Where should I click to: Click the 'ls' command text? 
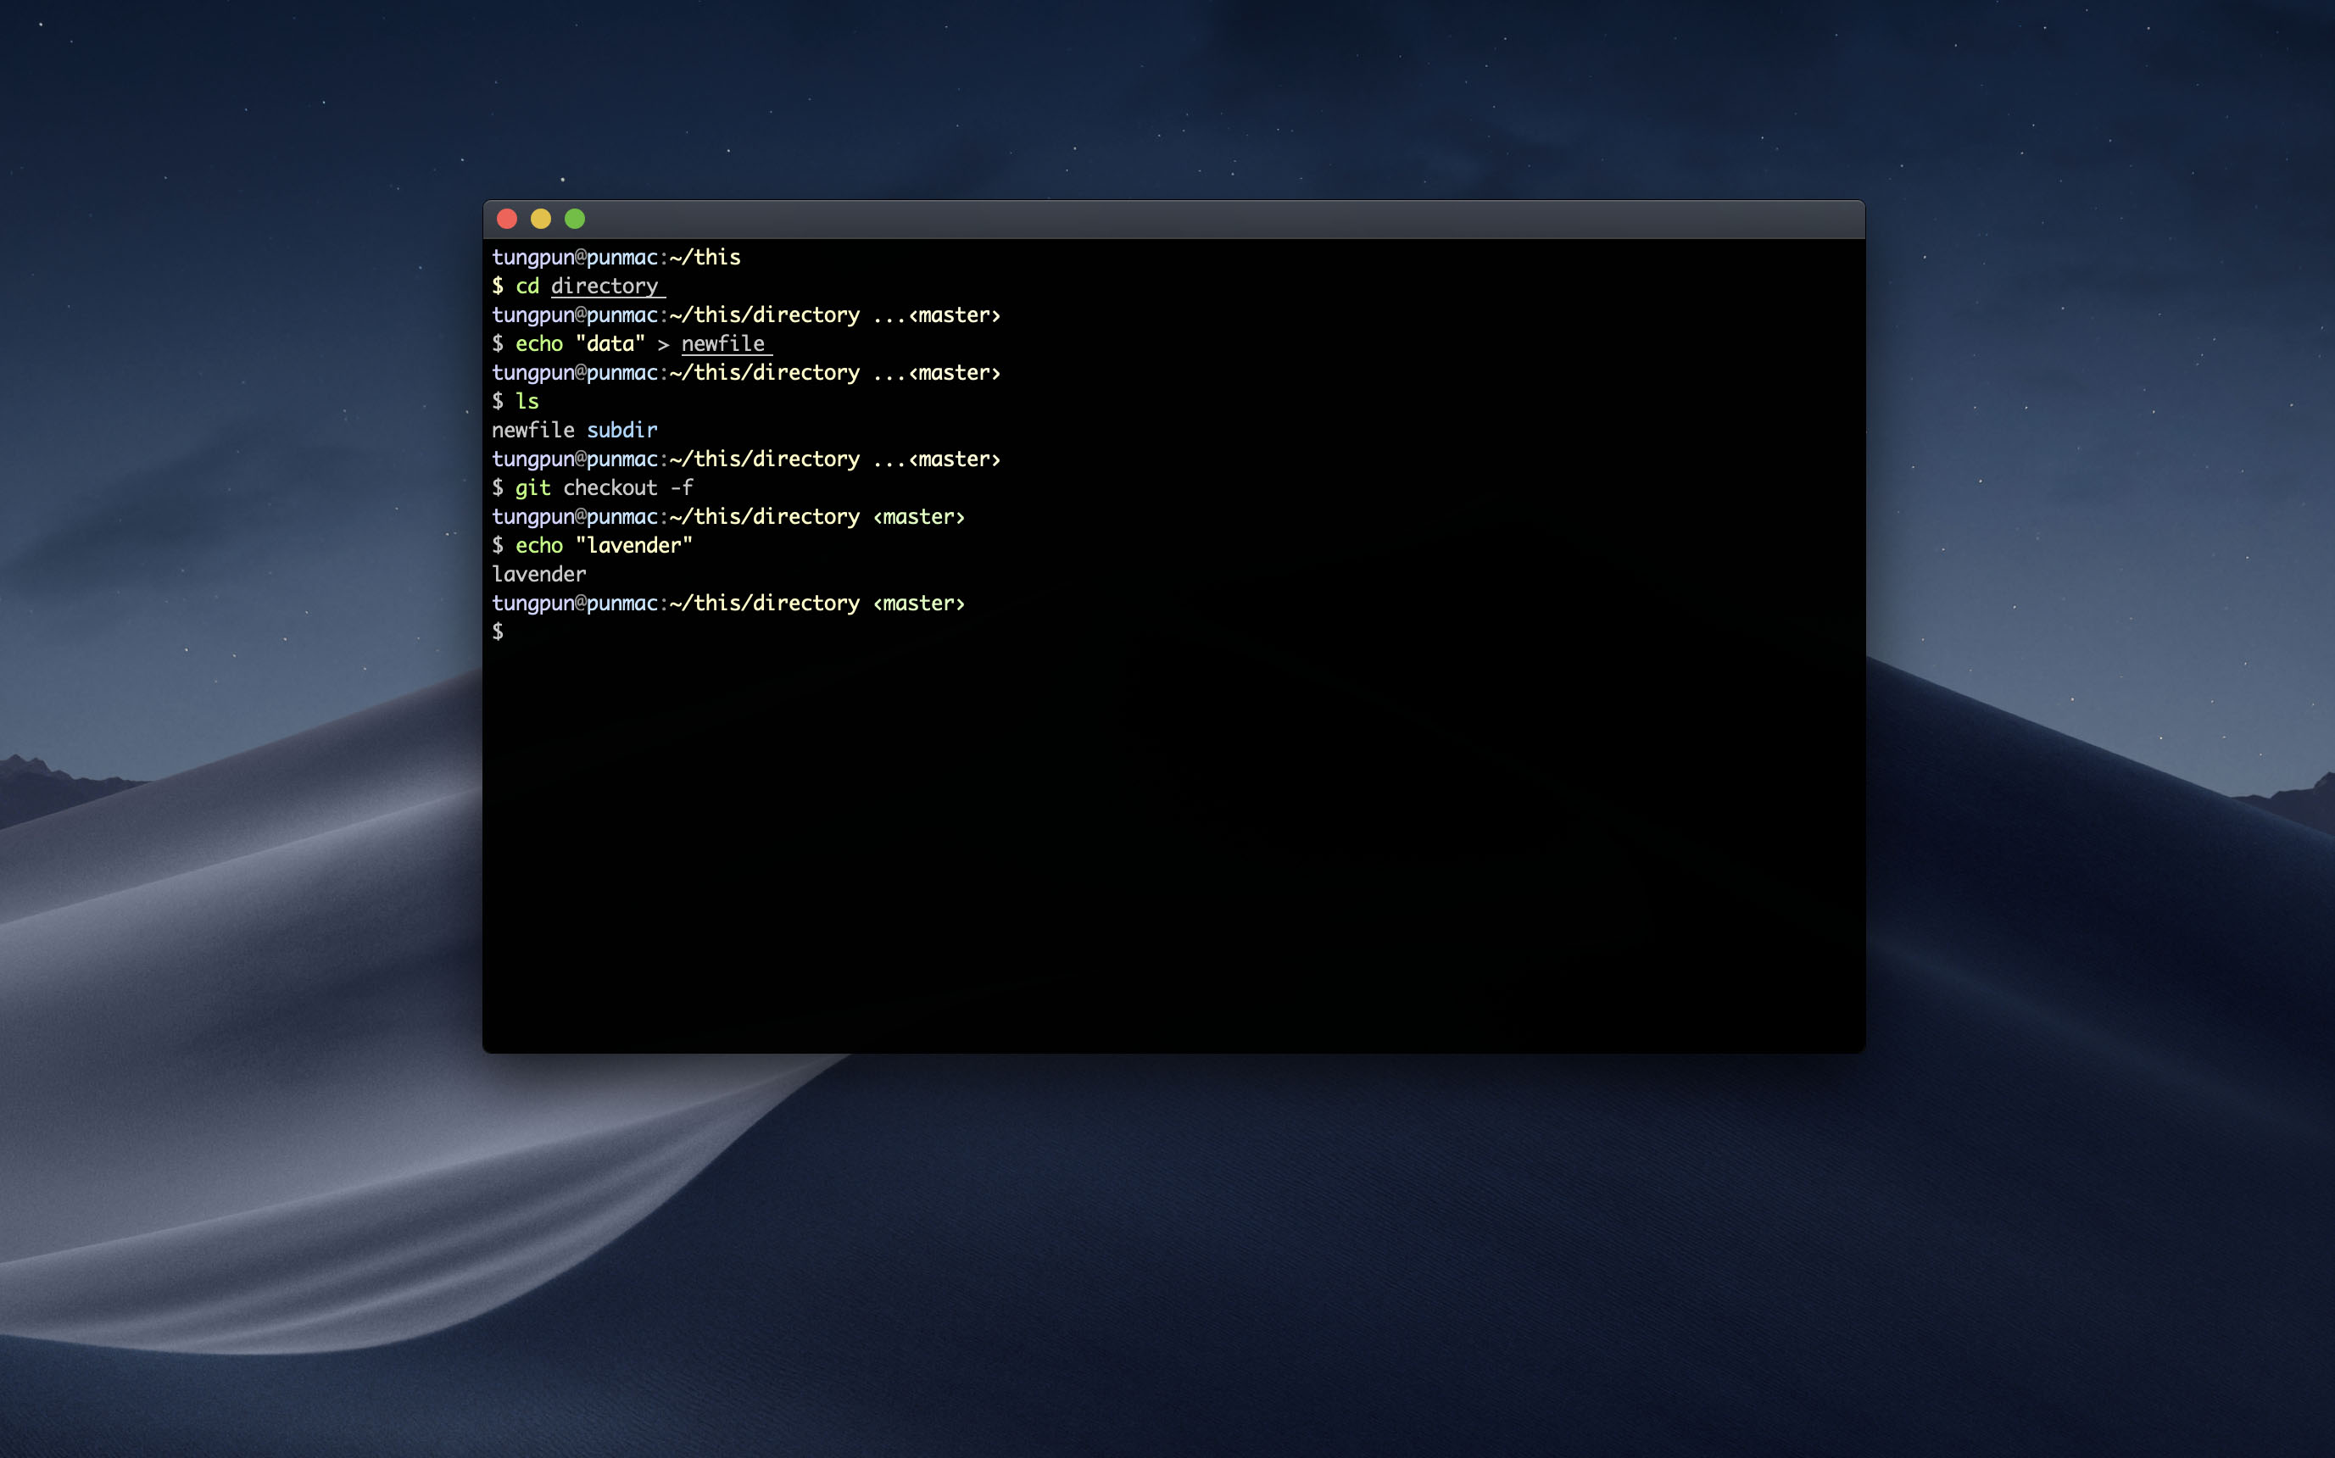[x=527, y=401]
